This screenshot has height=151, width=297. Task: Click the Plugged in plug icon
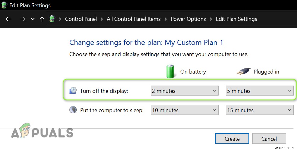click(x=243, y=72)
